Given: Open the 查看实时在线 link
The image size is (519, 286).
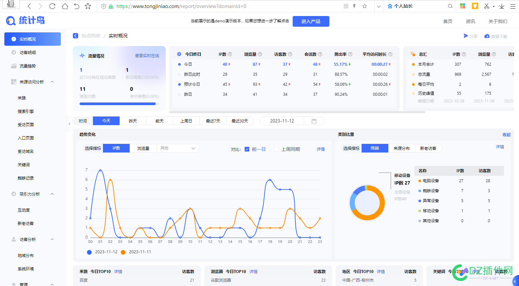Looking at the screenshot, I should click(x=147, y=56).
